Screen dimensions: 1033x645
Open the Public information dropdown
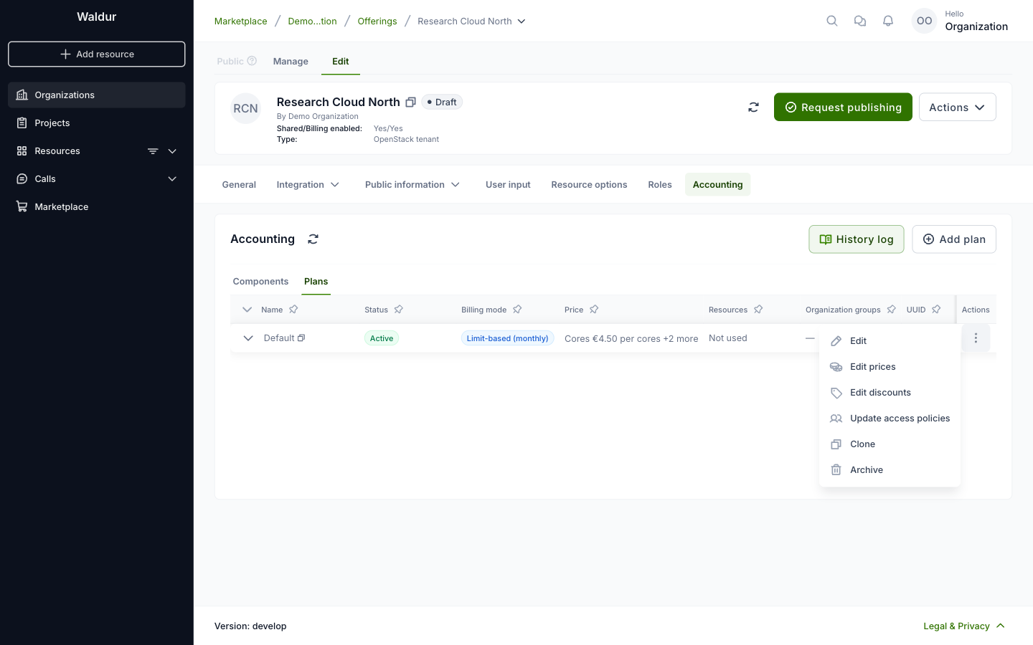[x=412, y=184]
